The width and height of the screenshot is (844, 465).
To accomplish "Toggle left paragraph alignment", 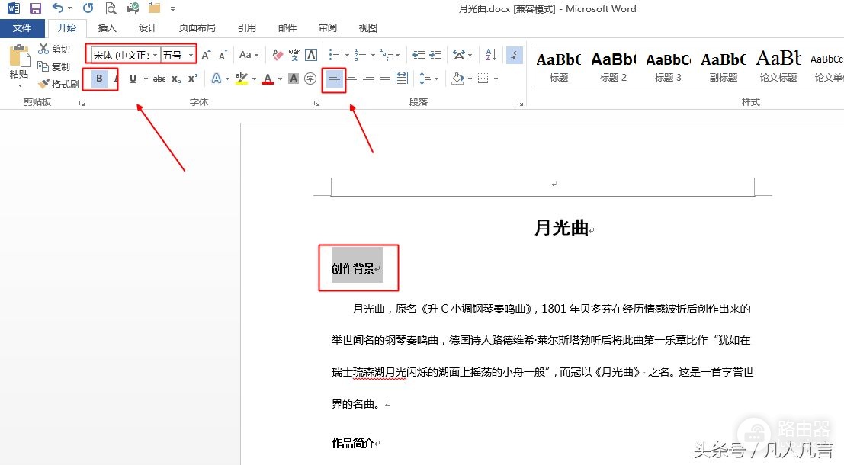I will (334, 79).
